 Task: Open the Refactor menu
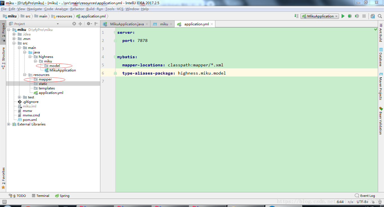(x=77, y=9)
